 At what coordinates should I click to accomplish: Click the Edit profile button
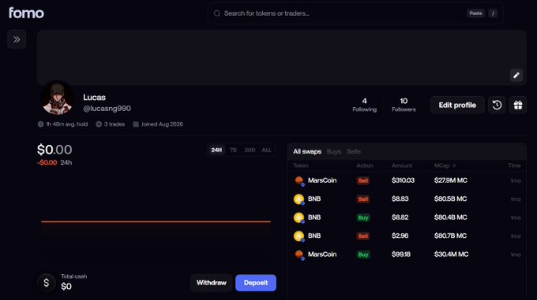[x=457, y=105]
